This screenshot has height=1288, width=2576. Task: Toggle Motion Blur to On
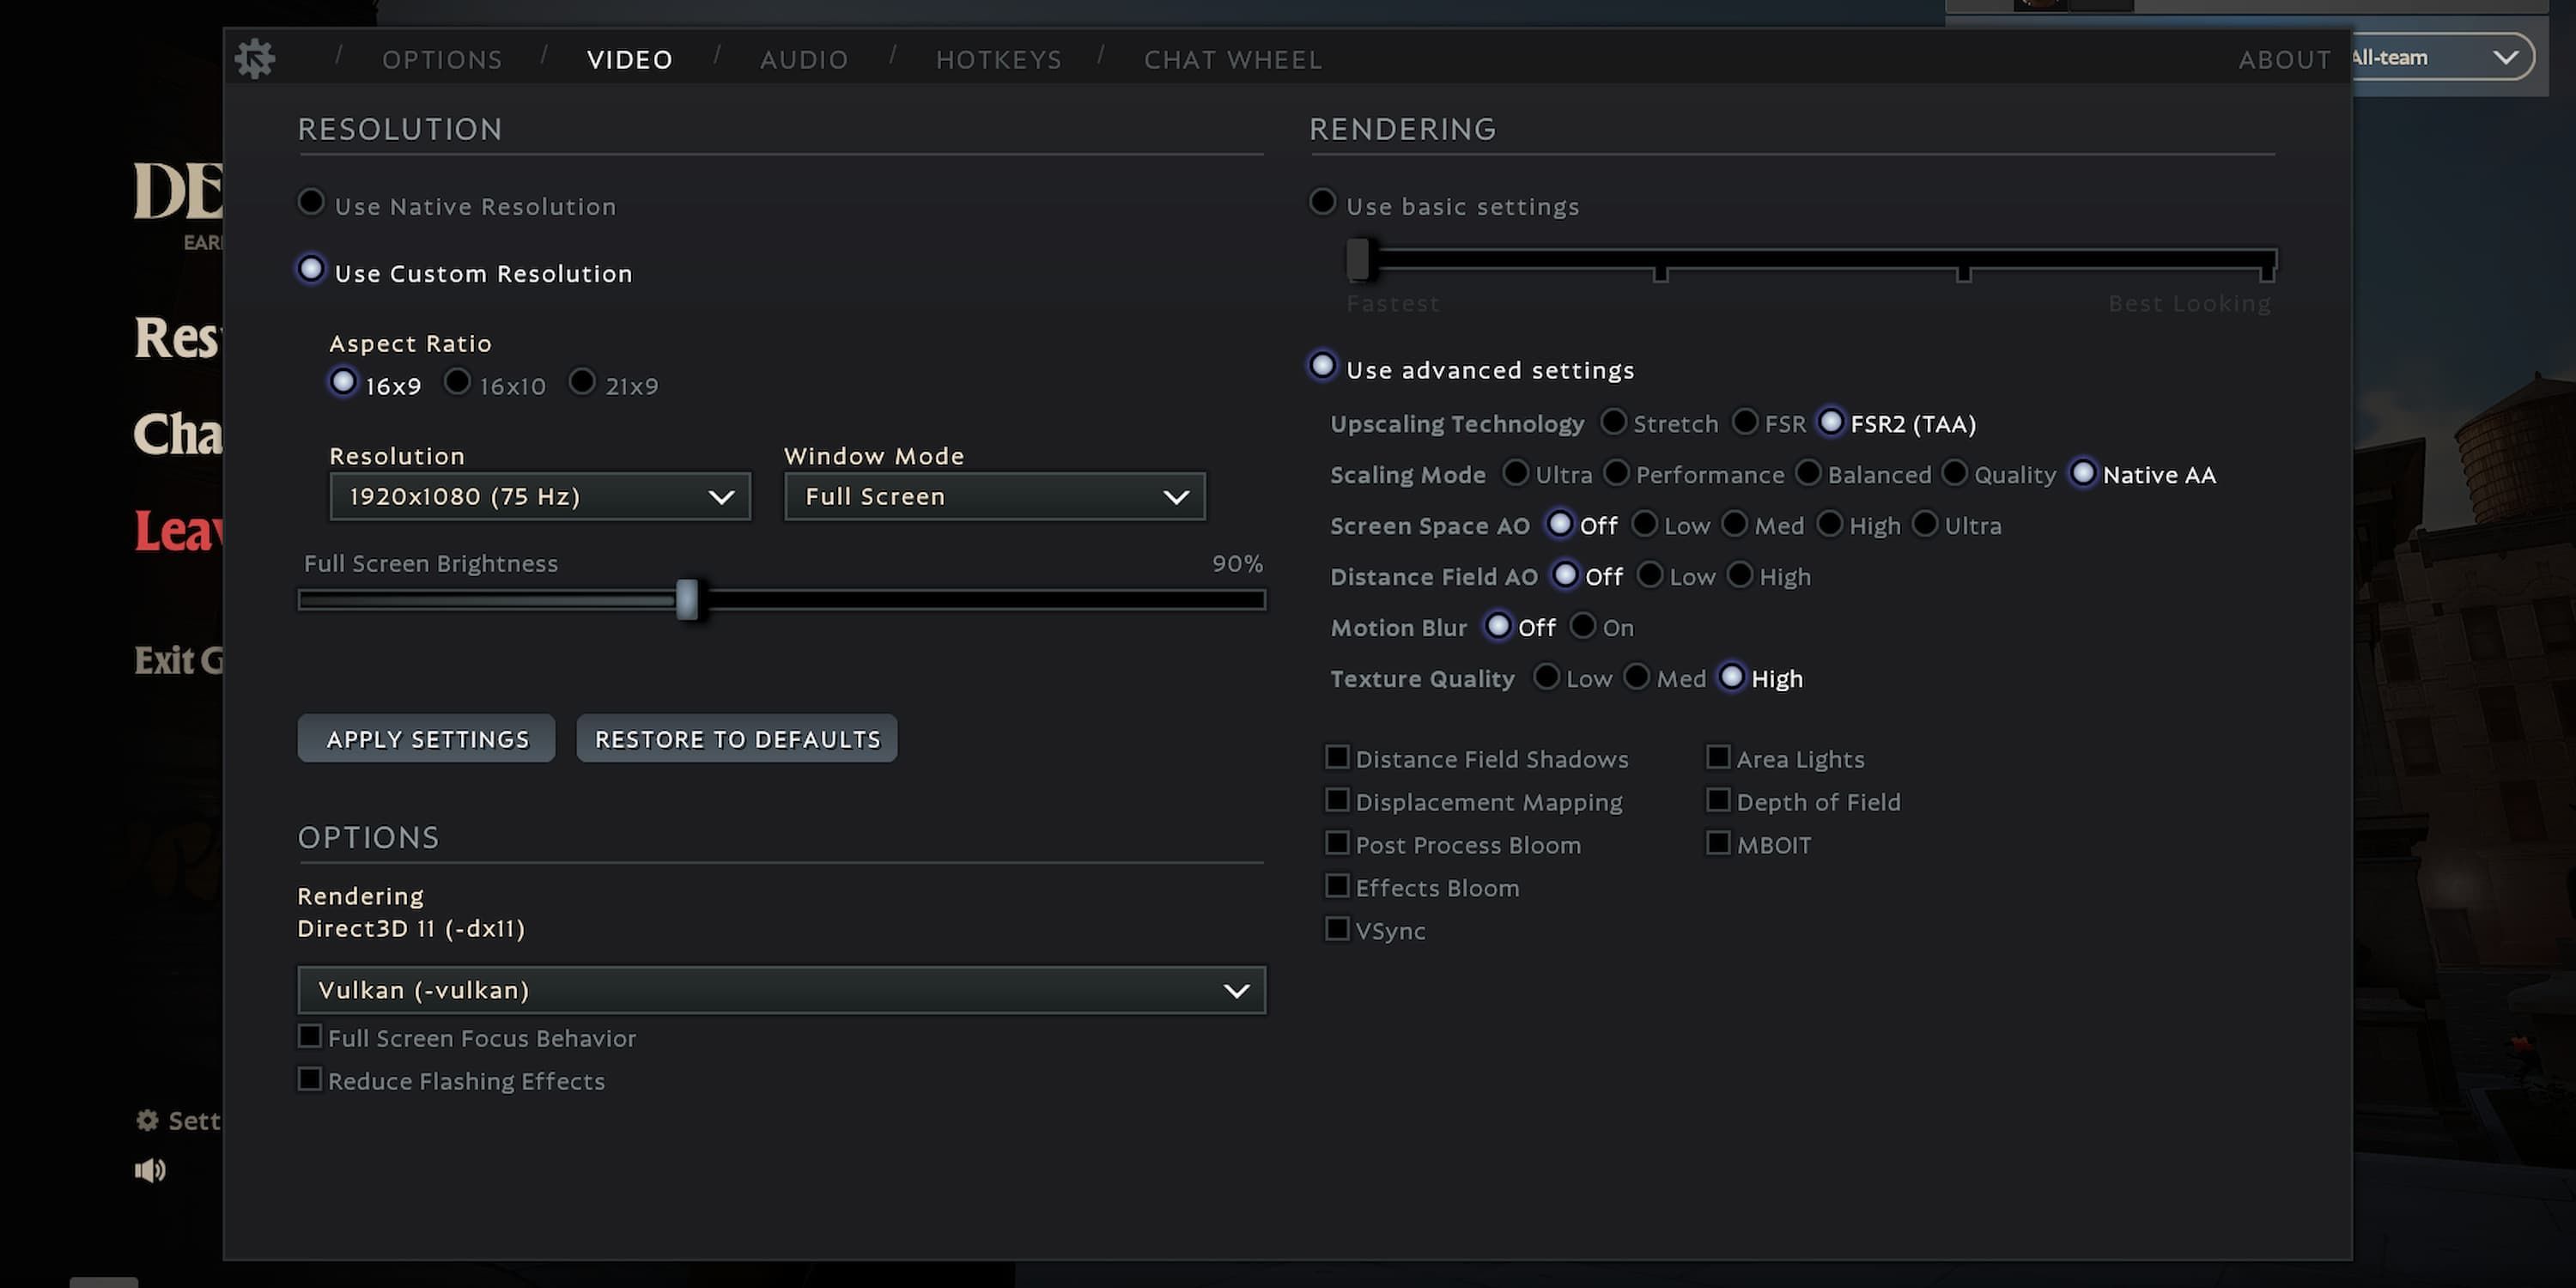pos(1579,626)
